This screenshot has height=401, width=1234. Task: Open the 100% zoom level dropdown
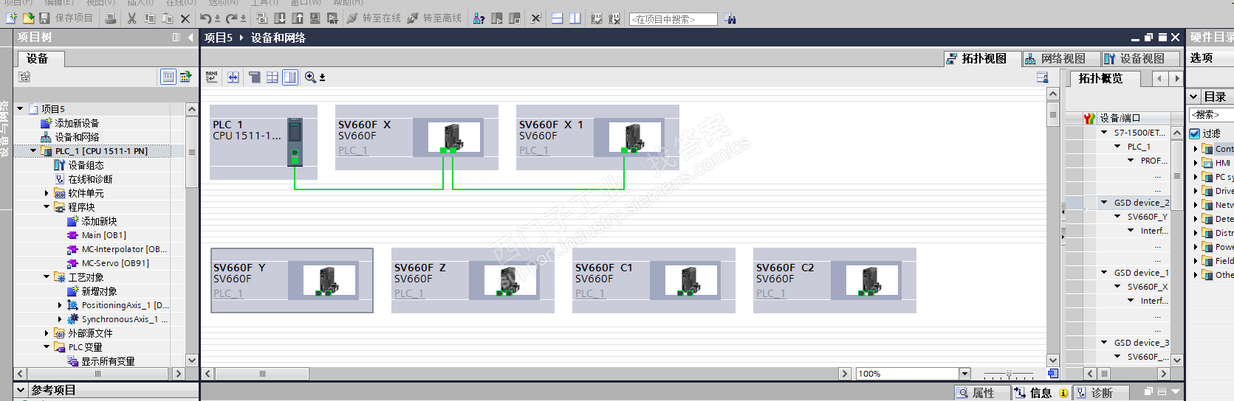tap(964, 374)
